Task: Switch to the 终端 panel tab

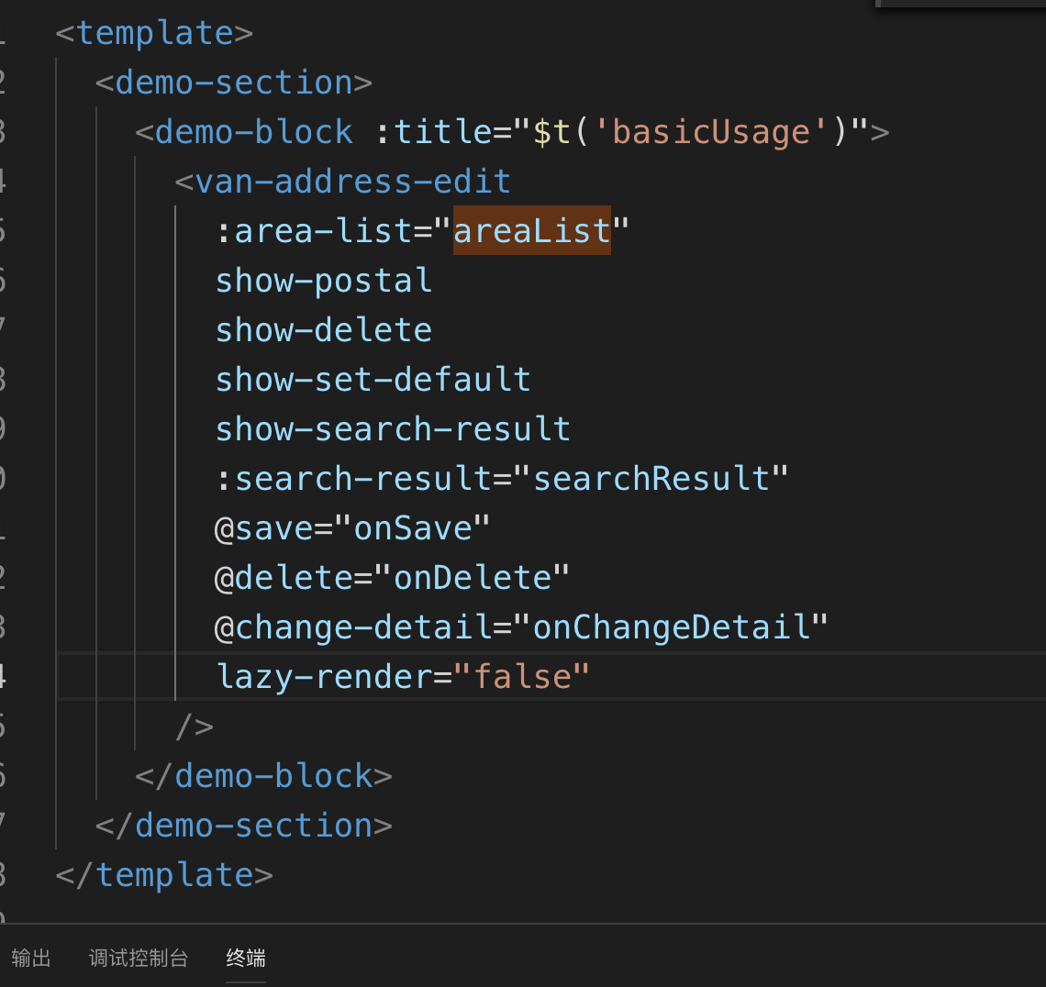Action: point(246,958)
